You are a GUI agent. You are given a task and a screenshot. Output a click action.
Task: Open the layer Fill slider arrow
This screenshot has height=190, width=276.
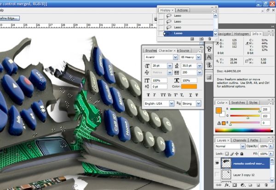271,154
